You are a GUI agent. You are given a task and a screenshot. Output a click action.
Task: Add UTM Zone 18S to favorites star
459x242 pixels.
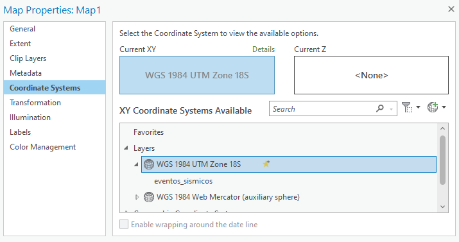coord(266,164)
